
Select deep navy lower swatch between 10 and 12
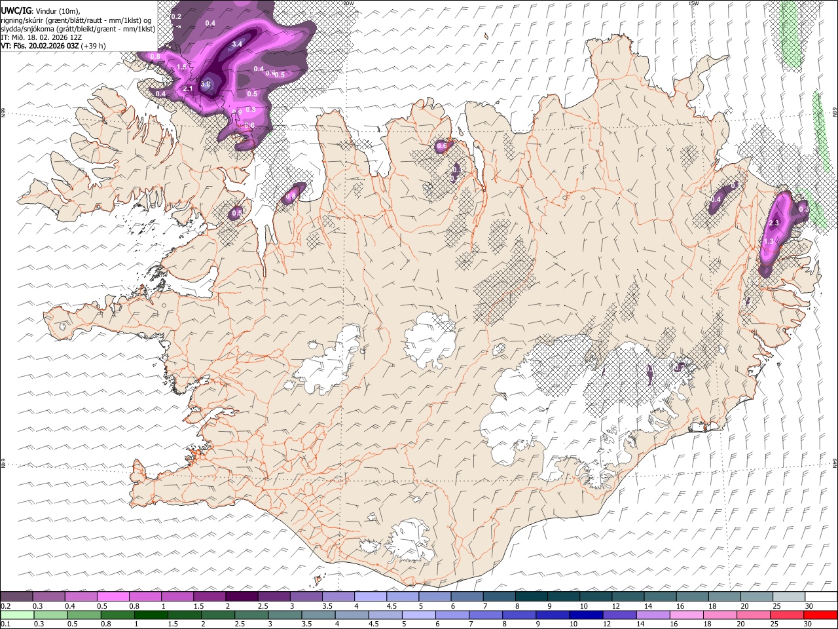(586, 615)
